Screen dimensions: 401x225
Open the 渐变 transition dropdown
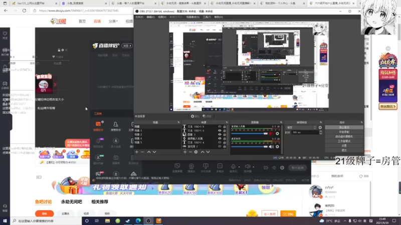click(301, 127)
